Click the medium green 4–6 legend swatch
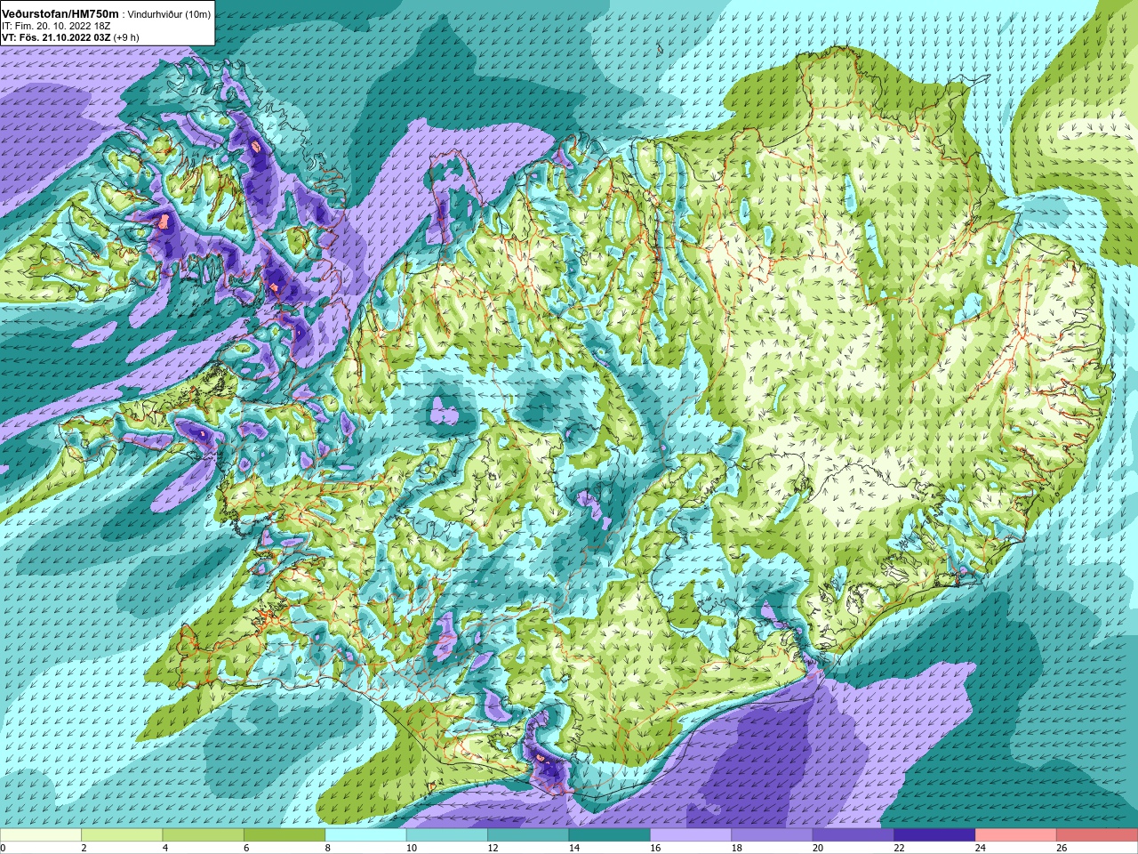Image resolution: width=1138 pixels, height=854 pixels. (x=204, y=835)
